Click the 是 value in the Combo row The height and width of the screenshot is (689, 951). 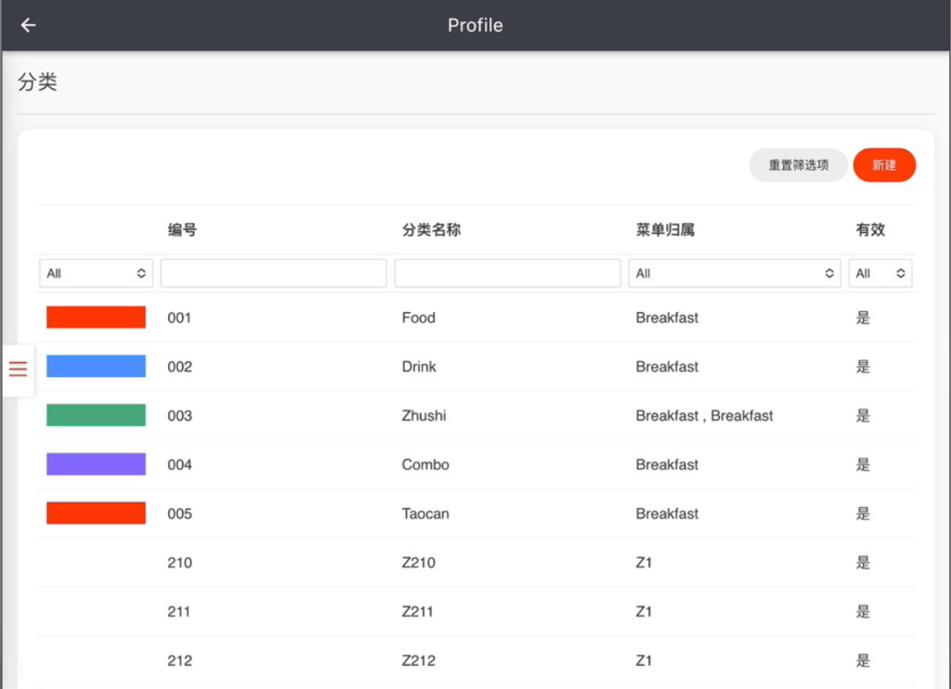863,465
